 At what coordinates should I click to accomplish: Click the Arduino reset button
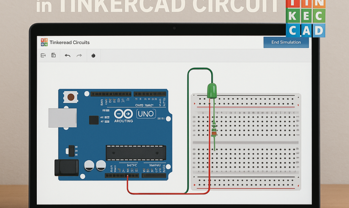[71, 97]
